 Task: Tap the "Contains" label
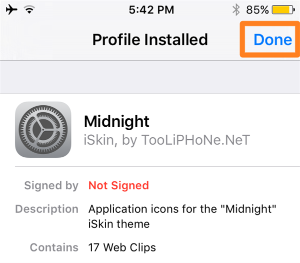coord(54,247)
